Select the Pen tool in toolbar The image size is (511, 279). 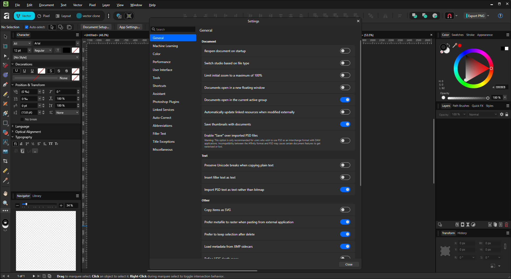(x=5, y=85)
